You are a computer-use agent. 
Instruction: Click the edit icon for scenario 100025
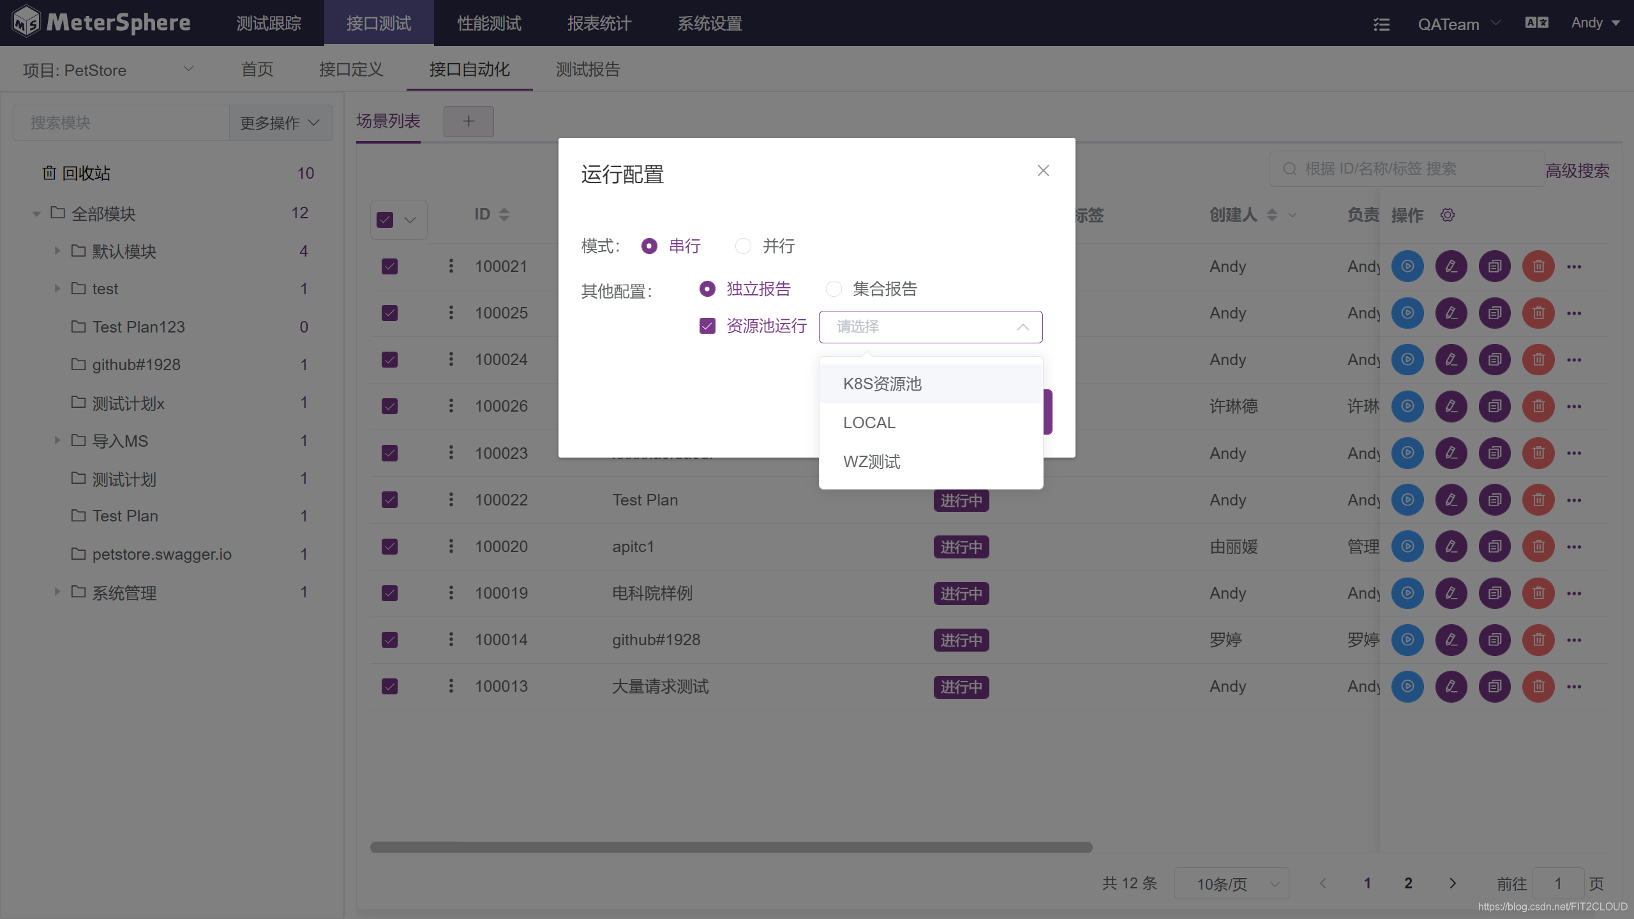pos(1451,313)
